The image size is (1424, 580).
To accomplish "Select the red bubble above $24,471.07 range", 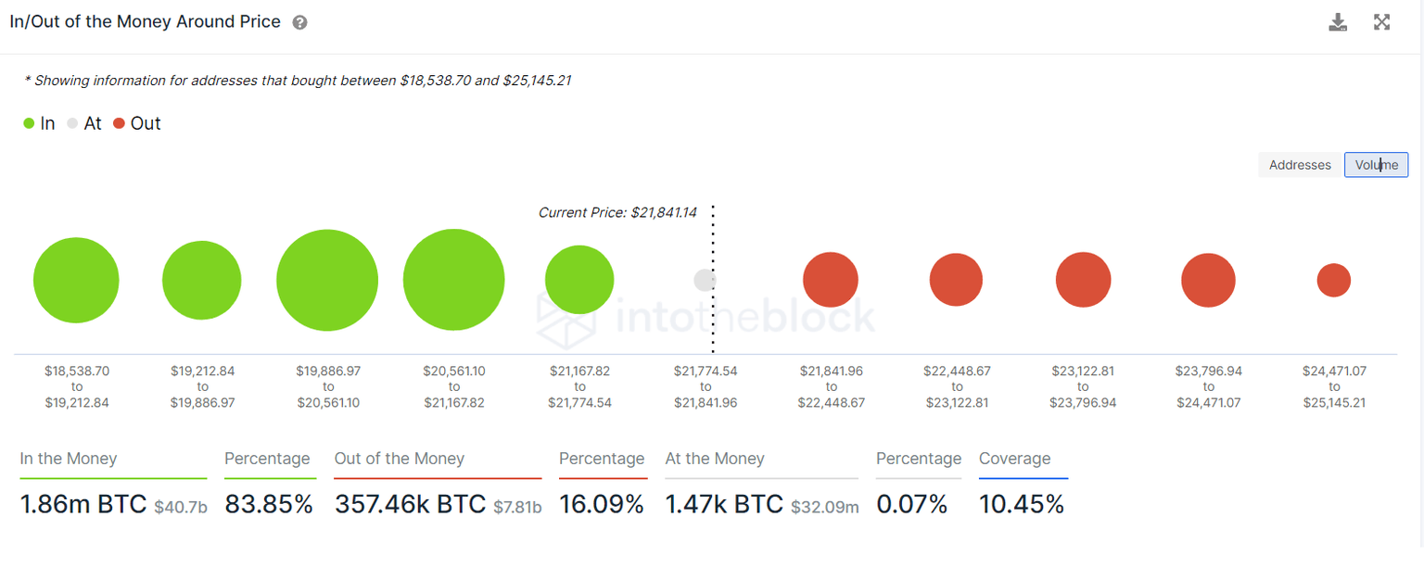I will tap(1334, 280).
